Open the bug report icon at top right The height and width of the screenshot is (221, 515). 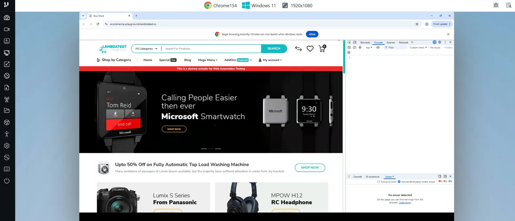(x=496, y=5)
